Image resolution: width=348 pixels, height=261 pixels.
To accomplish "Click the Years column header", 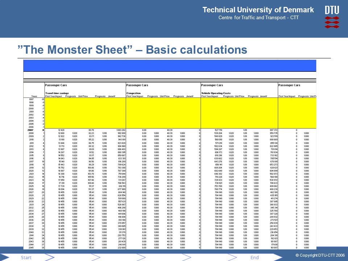I will tap(34, 96).
